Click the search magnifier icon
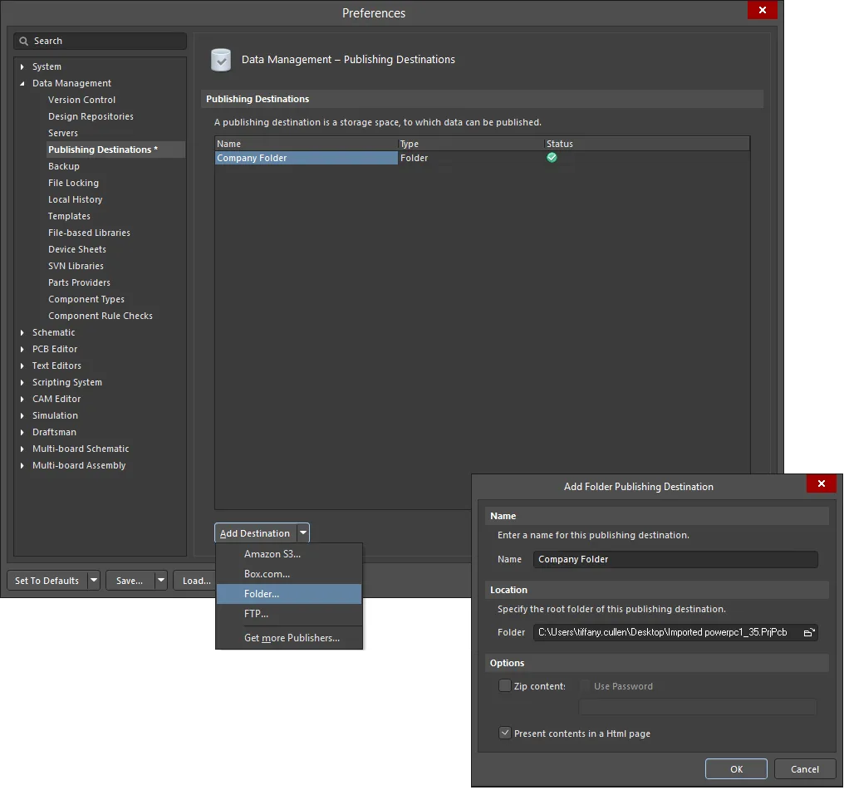Screen dimensions: 844x790 point(23,42)
